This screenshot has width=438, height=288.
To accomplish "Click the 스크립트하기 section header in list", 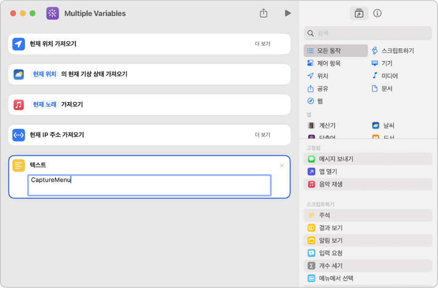I will point(320,204).
